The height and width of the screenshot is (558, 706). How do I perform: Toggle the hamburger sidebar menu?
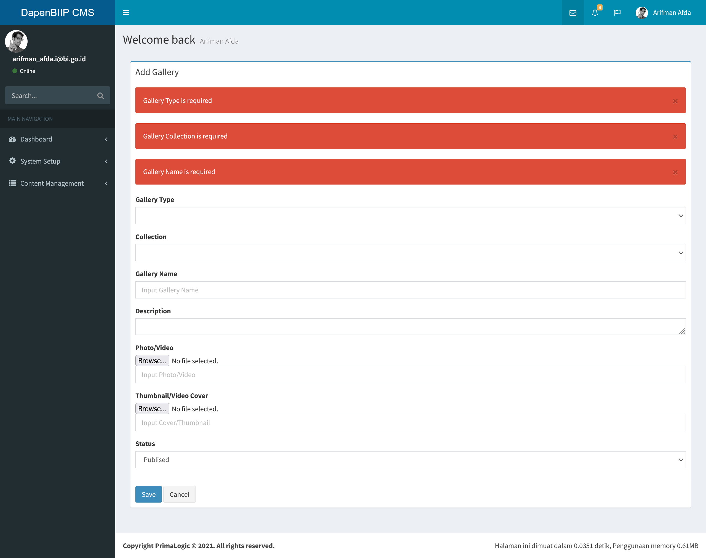pos(126,12)
